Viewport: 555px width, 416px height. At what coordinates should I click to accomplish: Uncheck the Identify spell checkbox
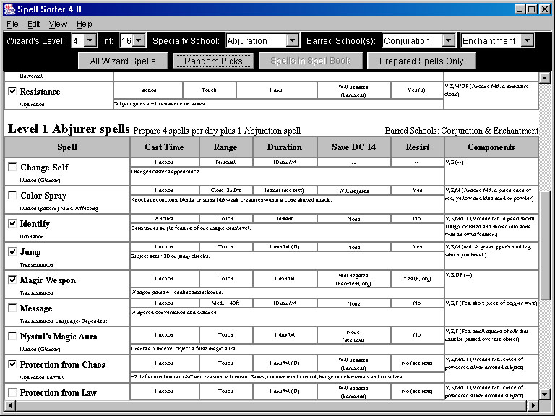coord(12,223)
